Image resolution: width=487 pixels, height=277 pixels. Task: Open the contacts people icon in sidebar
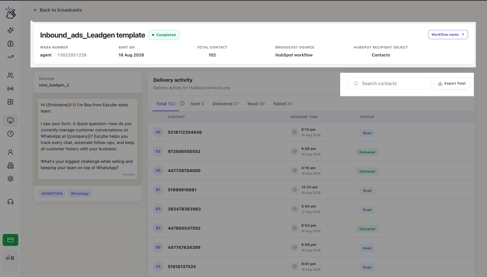coord(11,75)
